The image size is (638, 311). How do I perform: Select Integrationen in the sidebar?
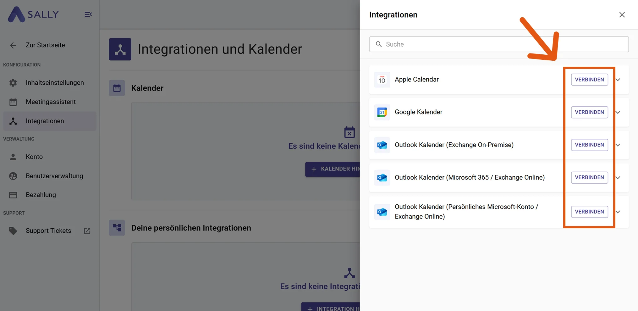[x=50, y=121]
